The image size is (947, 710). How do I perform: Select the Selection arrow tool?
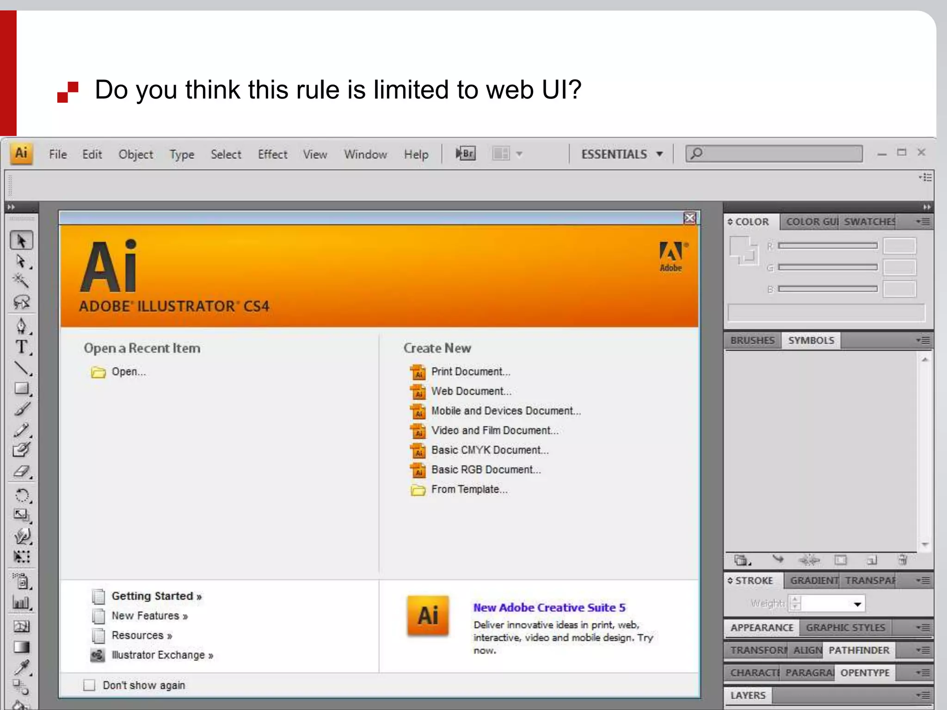(21, 241)
